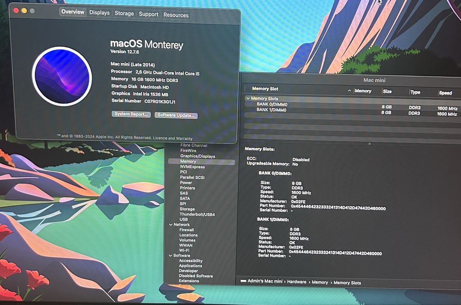The image size is (461, 305).
Task: Click the Speed column header
Action: (x=445, y=93)
